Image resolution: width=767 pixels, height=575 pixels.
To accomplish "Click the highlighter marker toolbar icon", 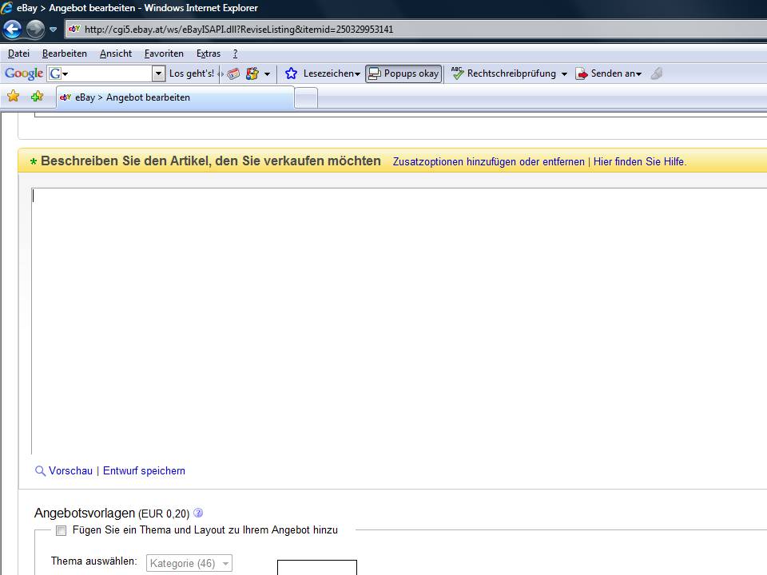I will tap(657, 73).
